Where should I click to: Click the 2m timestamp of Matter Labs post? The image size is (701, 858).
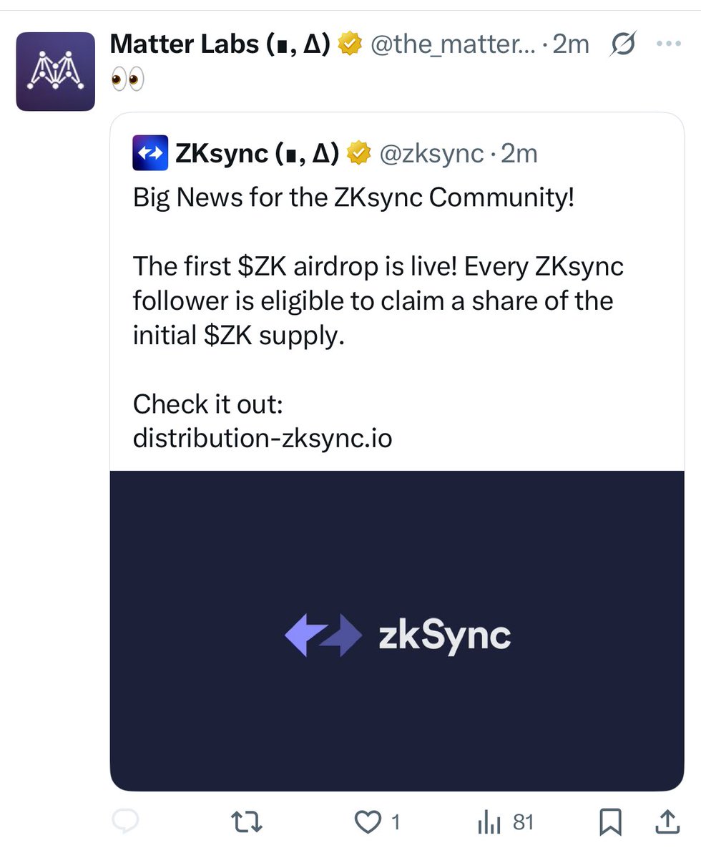pyautogui.click(x=571, y=44)
